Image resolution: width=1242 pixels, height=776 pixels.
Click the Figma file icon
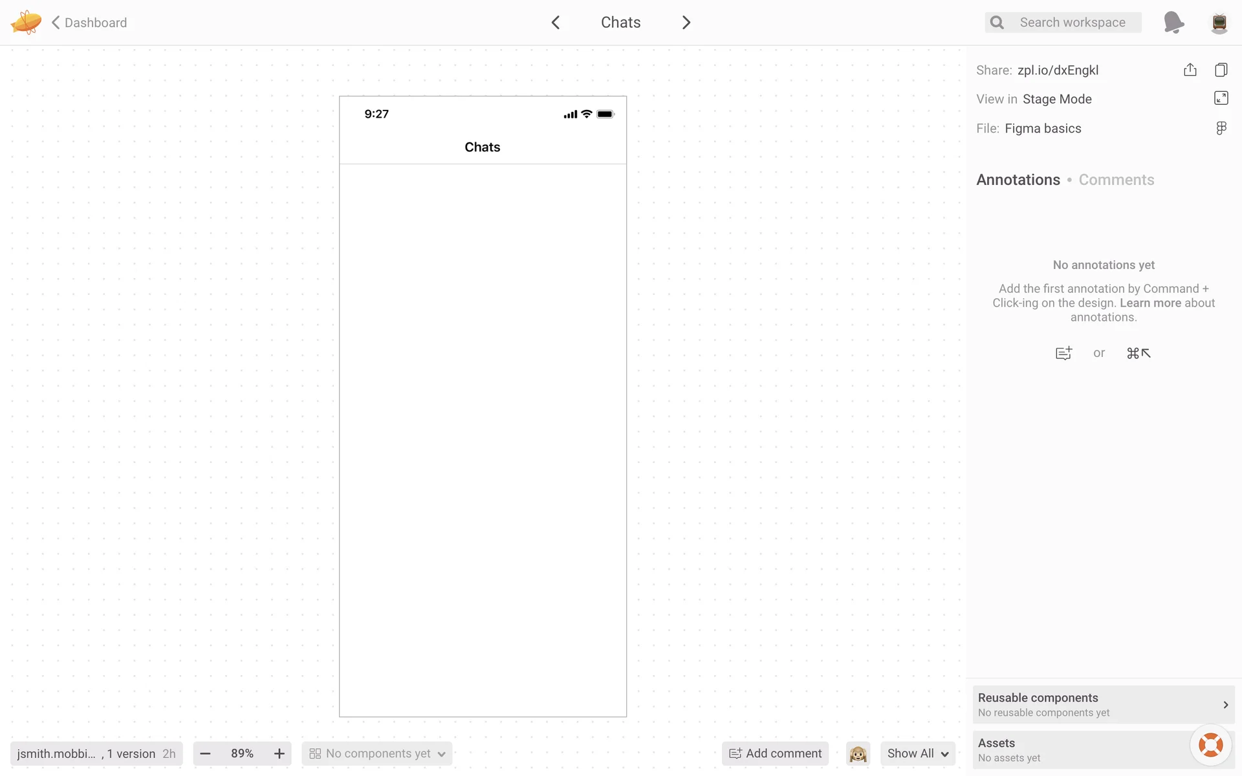pyautogui.click(x=1221, y=128)
